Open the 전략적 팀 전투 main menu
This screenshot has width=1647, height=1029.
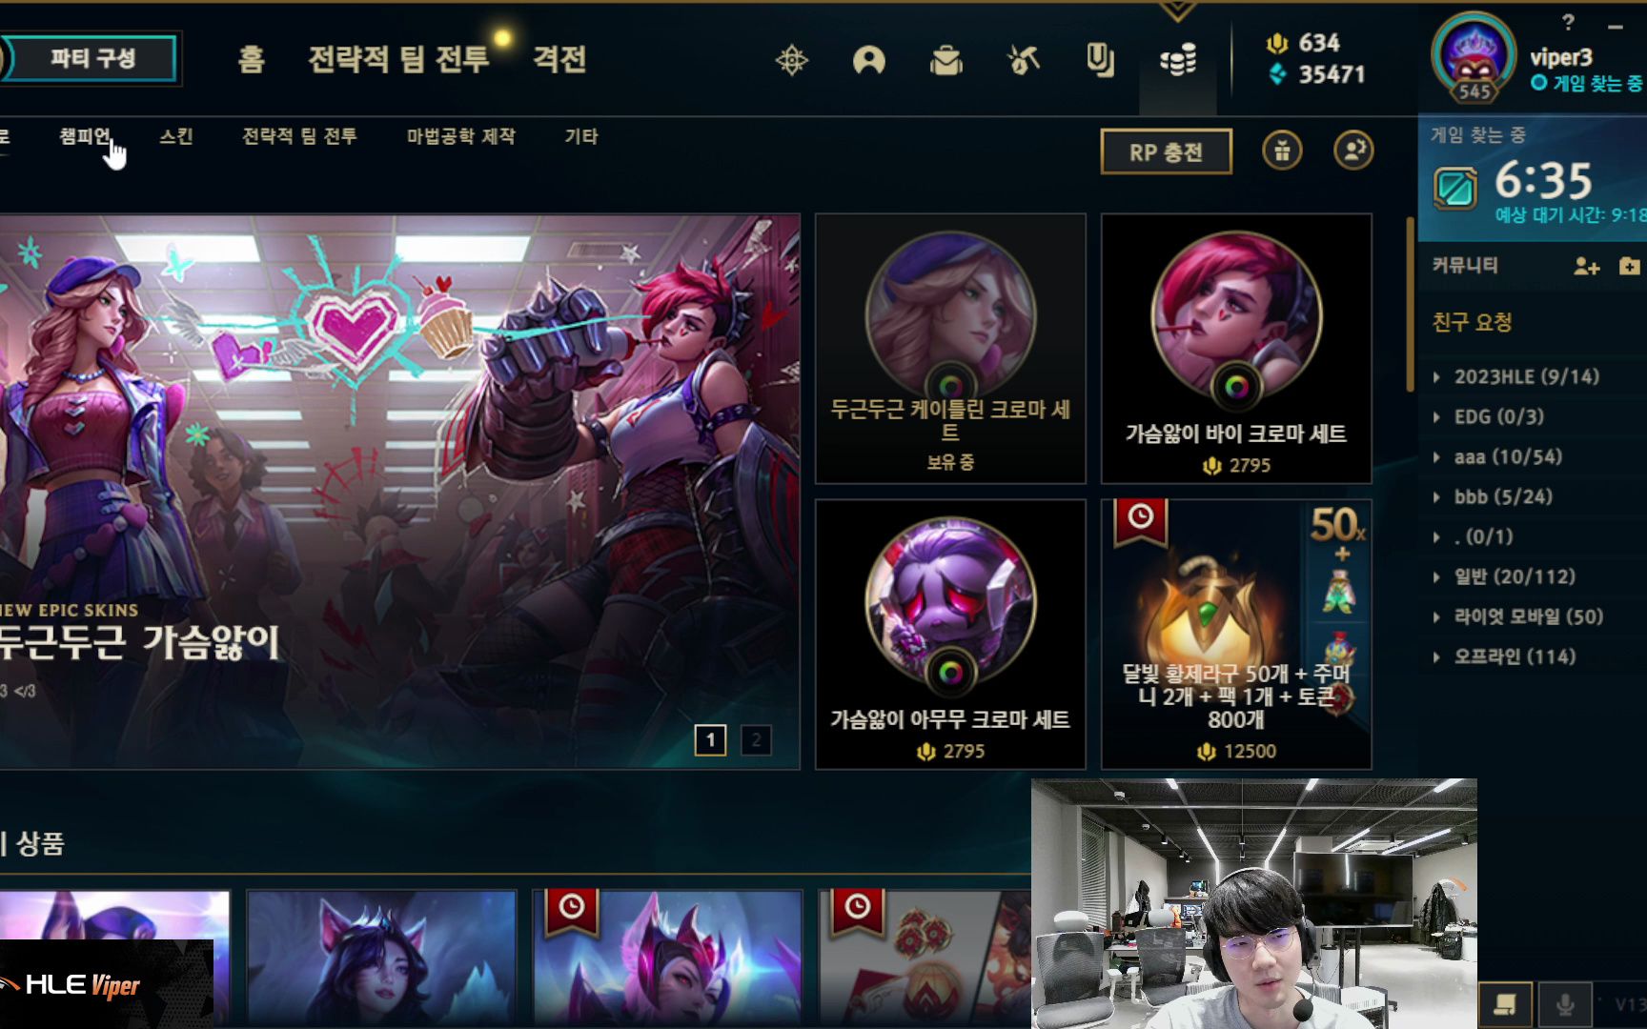(398, 59)
